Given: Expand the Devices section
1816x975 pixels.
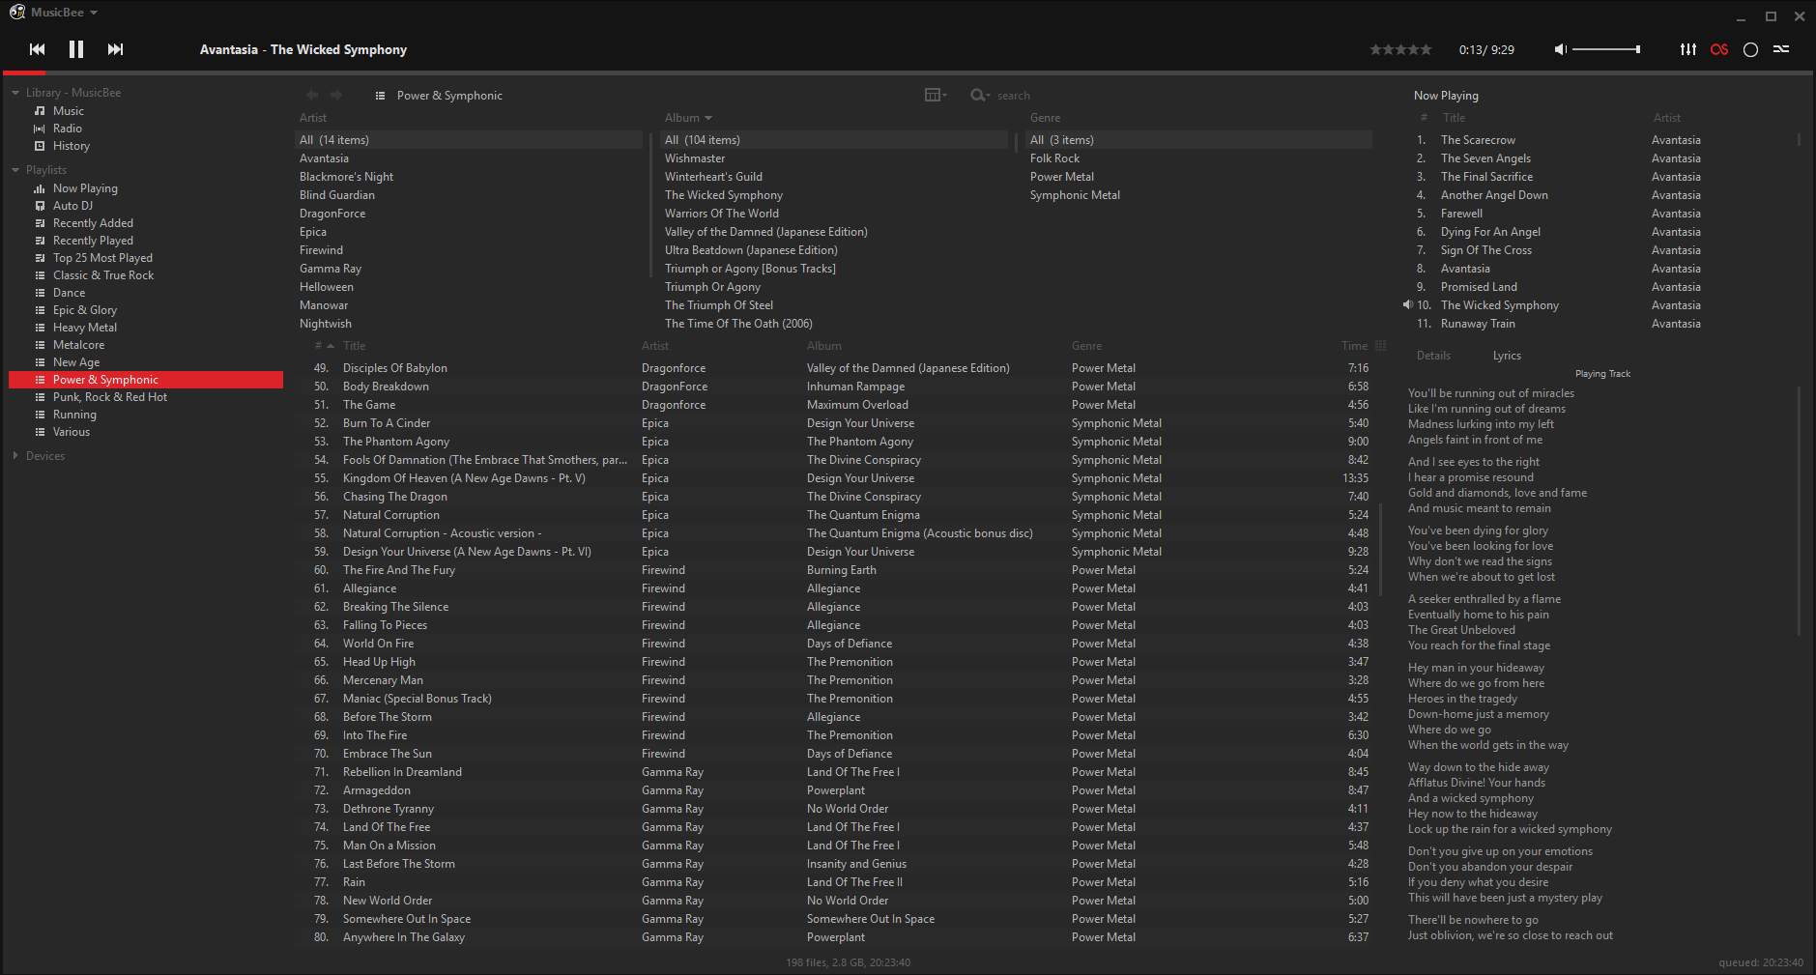Looking at the screenshot, I should point(15,456).
